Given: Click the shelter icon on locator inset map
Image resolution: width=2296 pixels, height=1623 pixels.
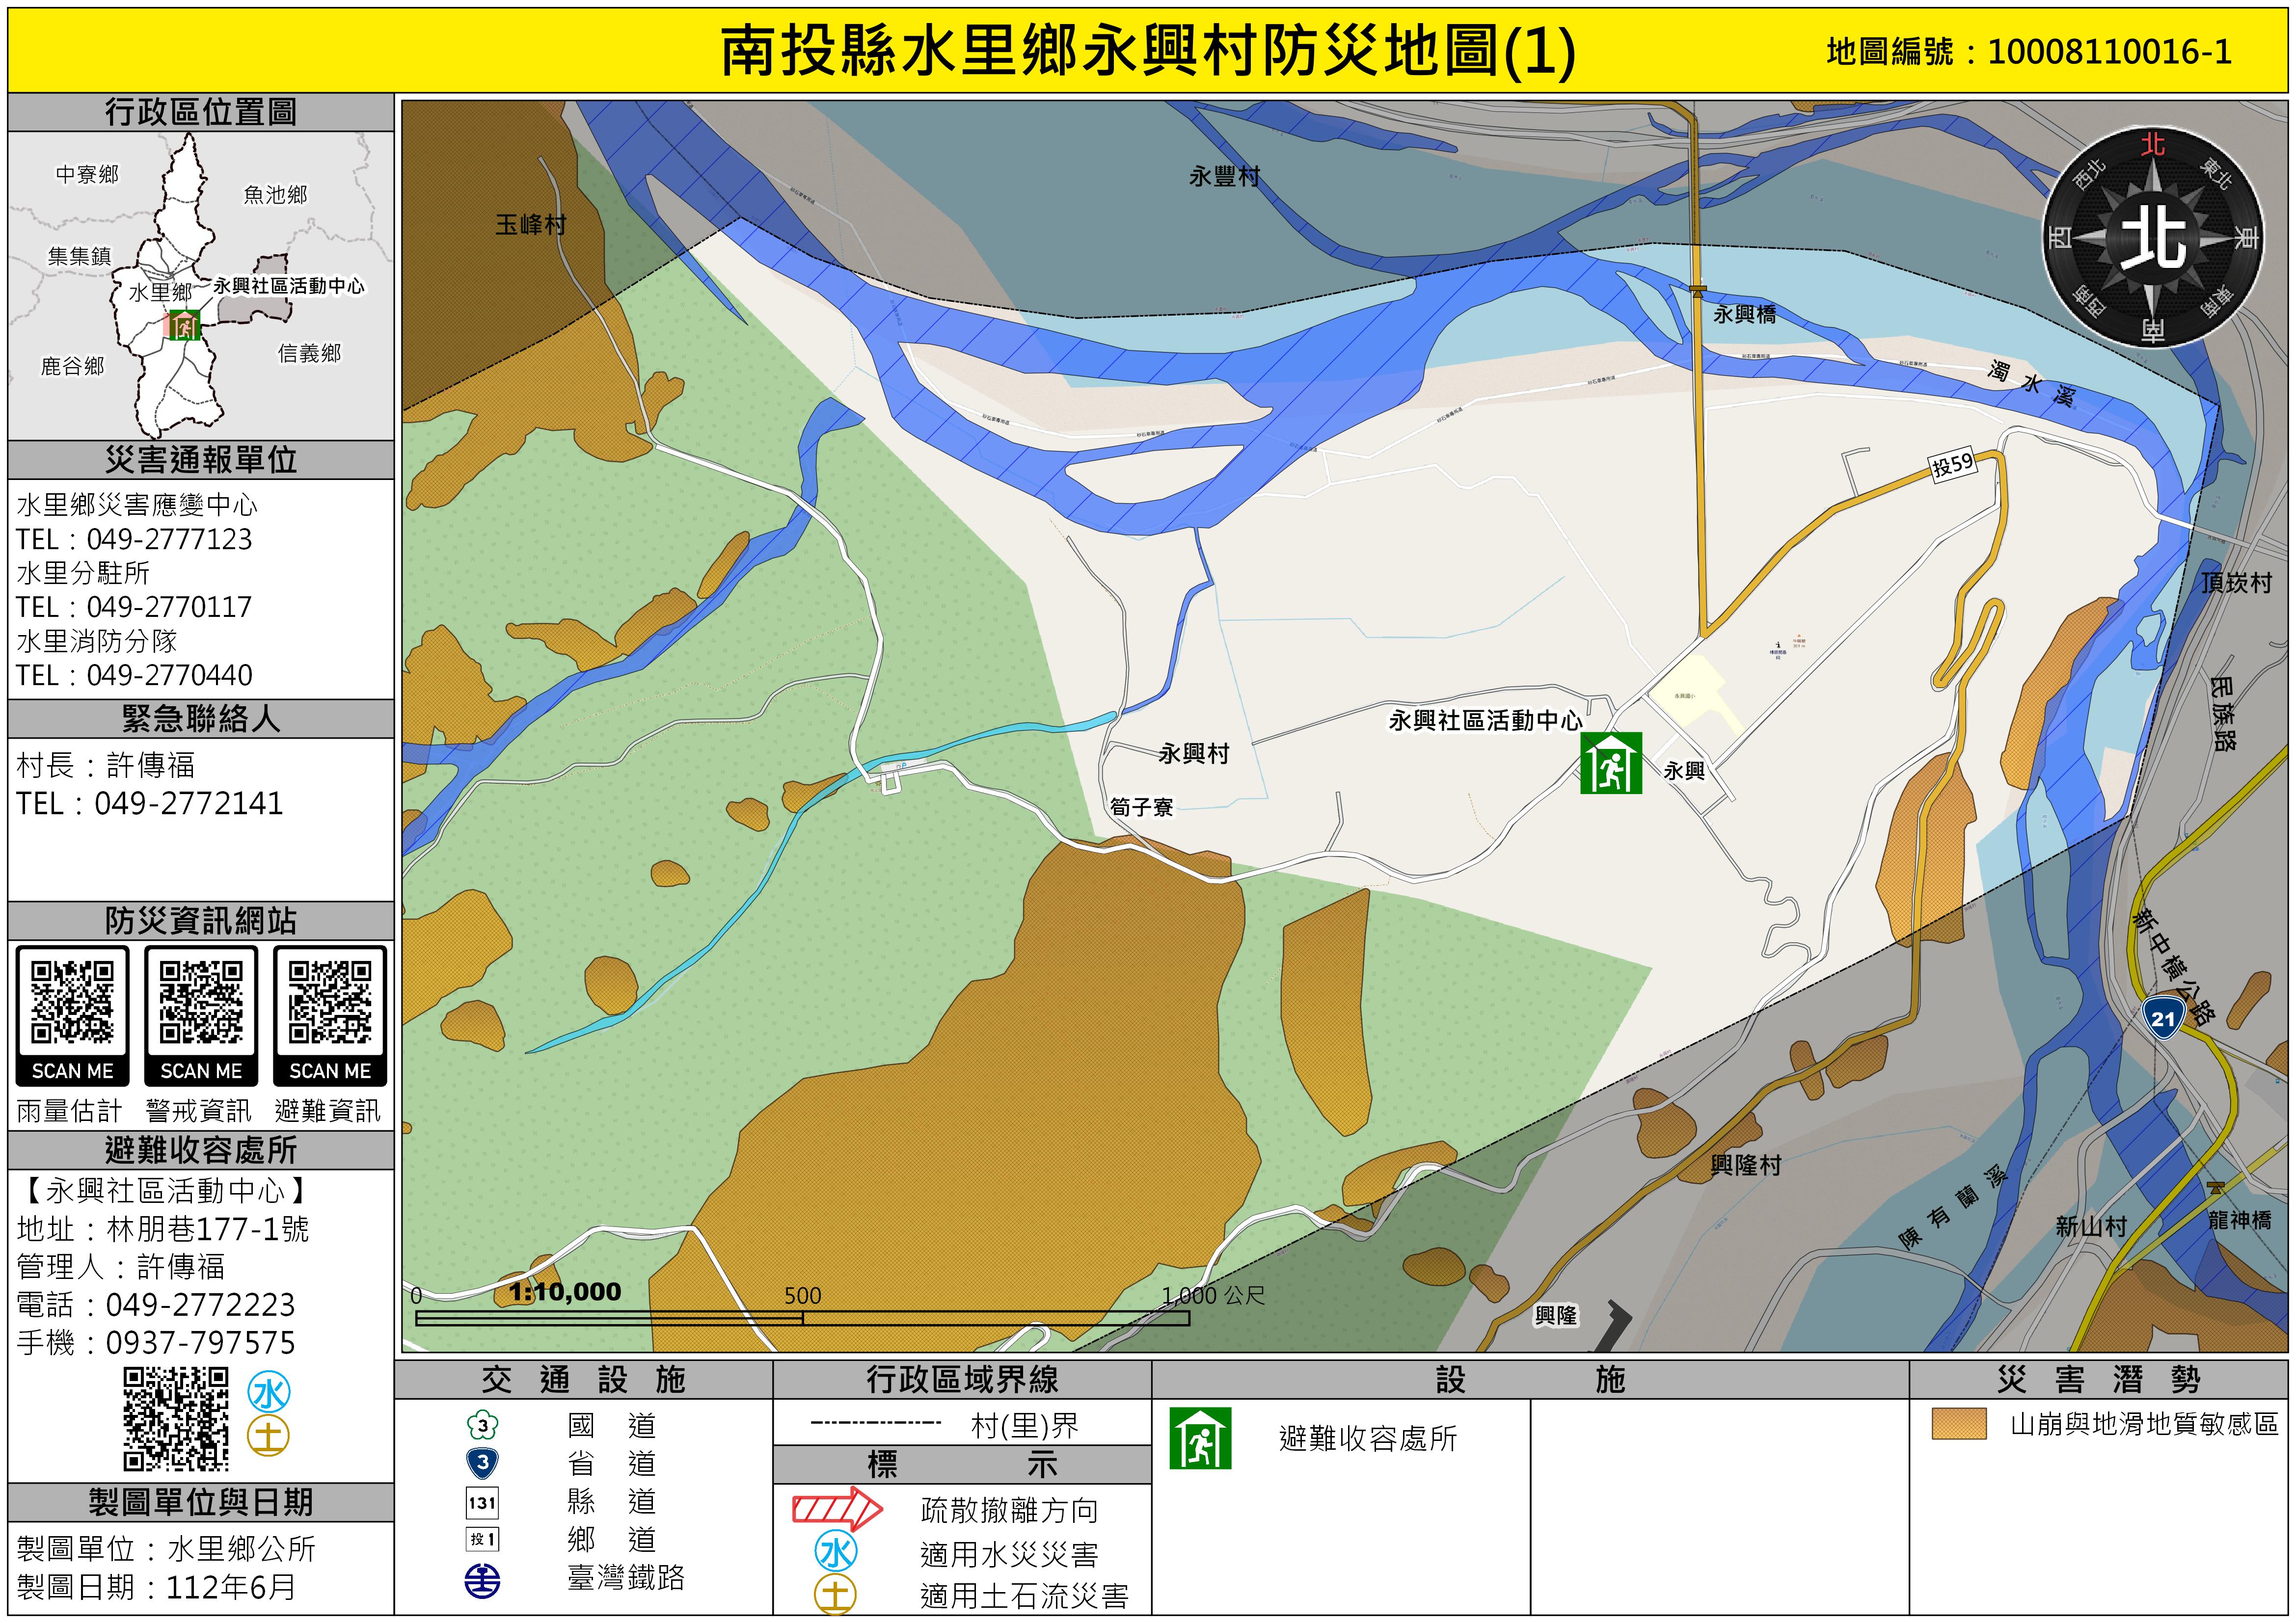Looking at the screenshot, I should pyautogui.click(x=185, y=325).
